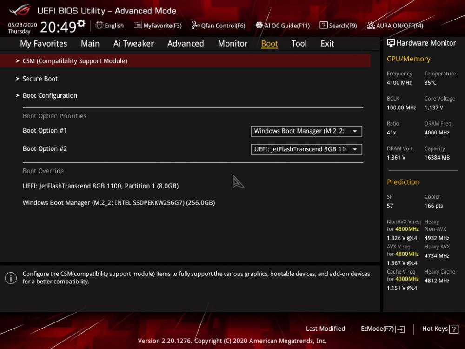
Task: Click the Qfan Control fan icon
Action: point(195,25)
